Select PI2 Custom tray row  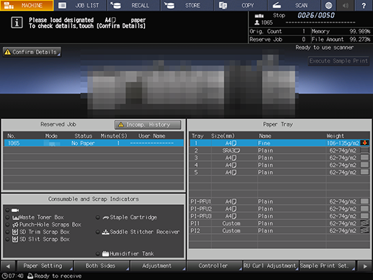pyautogui.click(x=280, y=230)
